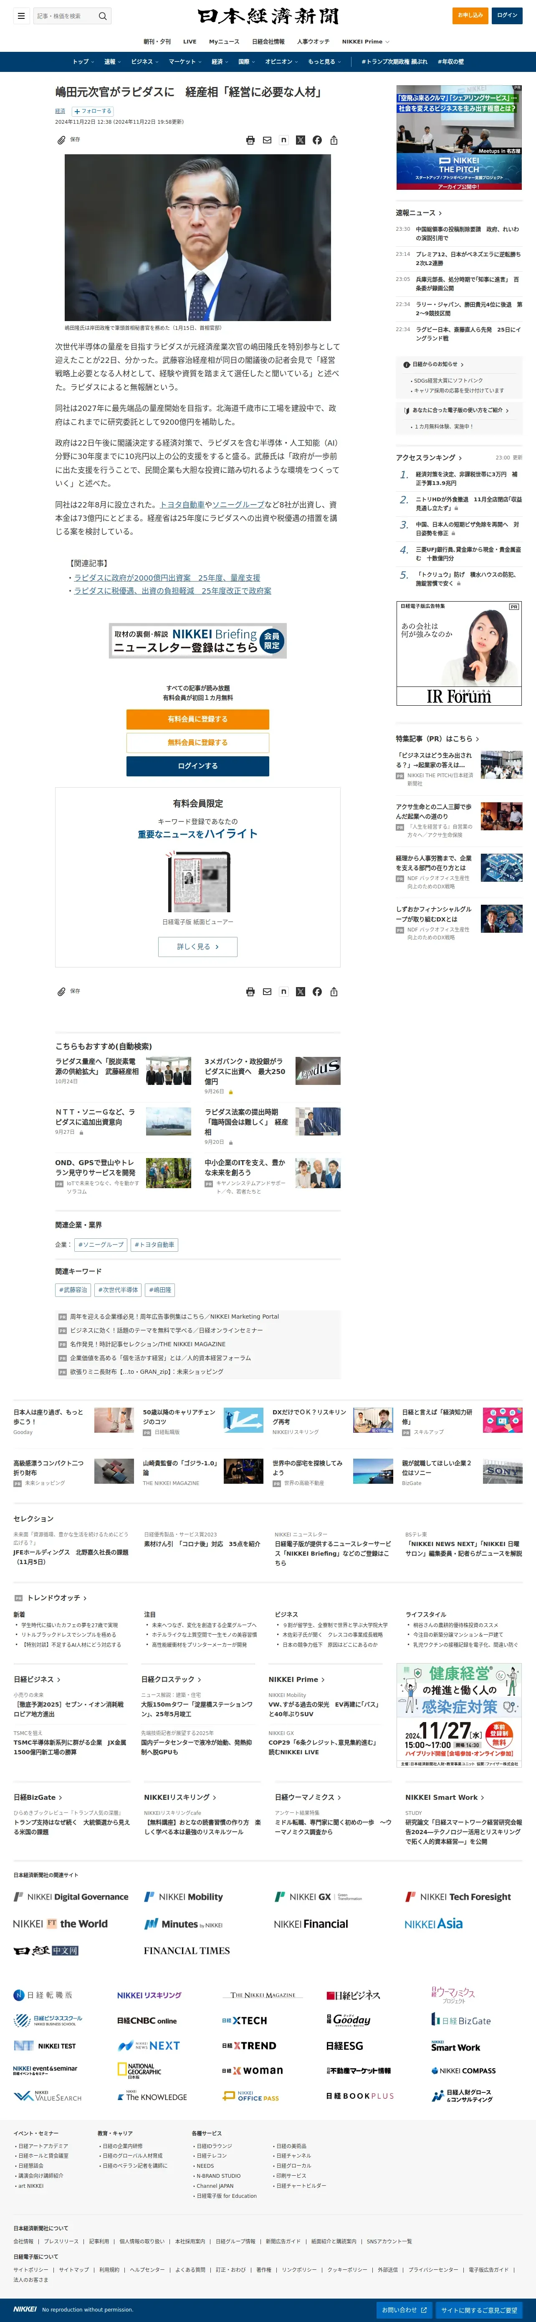
Task: Click the dark blue ログインする button
Action: (x=198, y=766)
